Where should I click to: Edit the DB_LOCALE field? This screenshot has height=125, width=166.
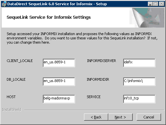coord(59,82)
